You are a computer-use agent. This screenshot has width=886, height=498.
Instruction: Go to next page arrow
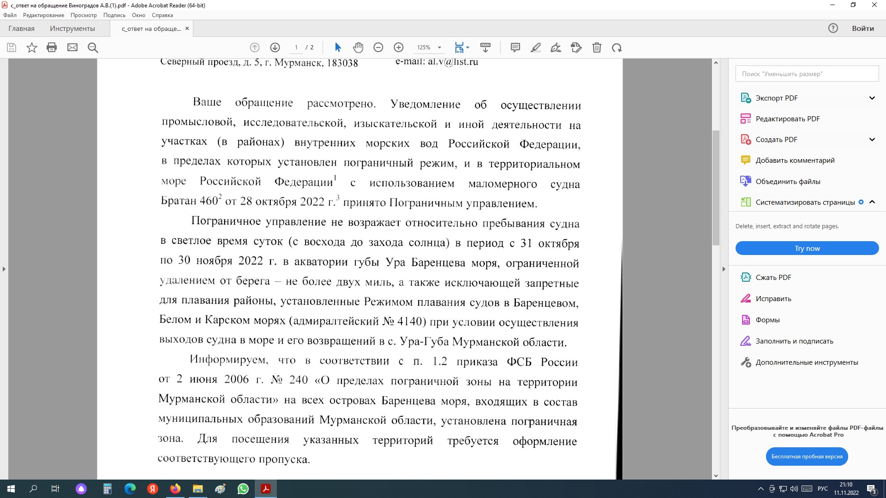[275, 47]
